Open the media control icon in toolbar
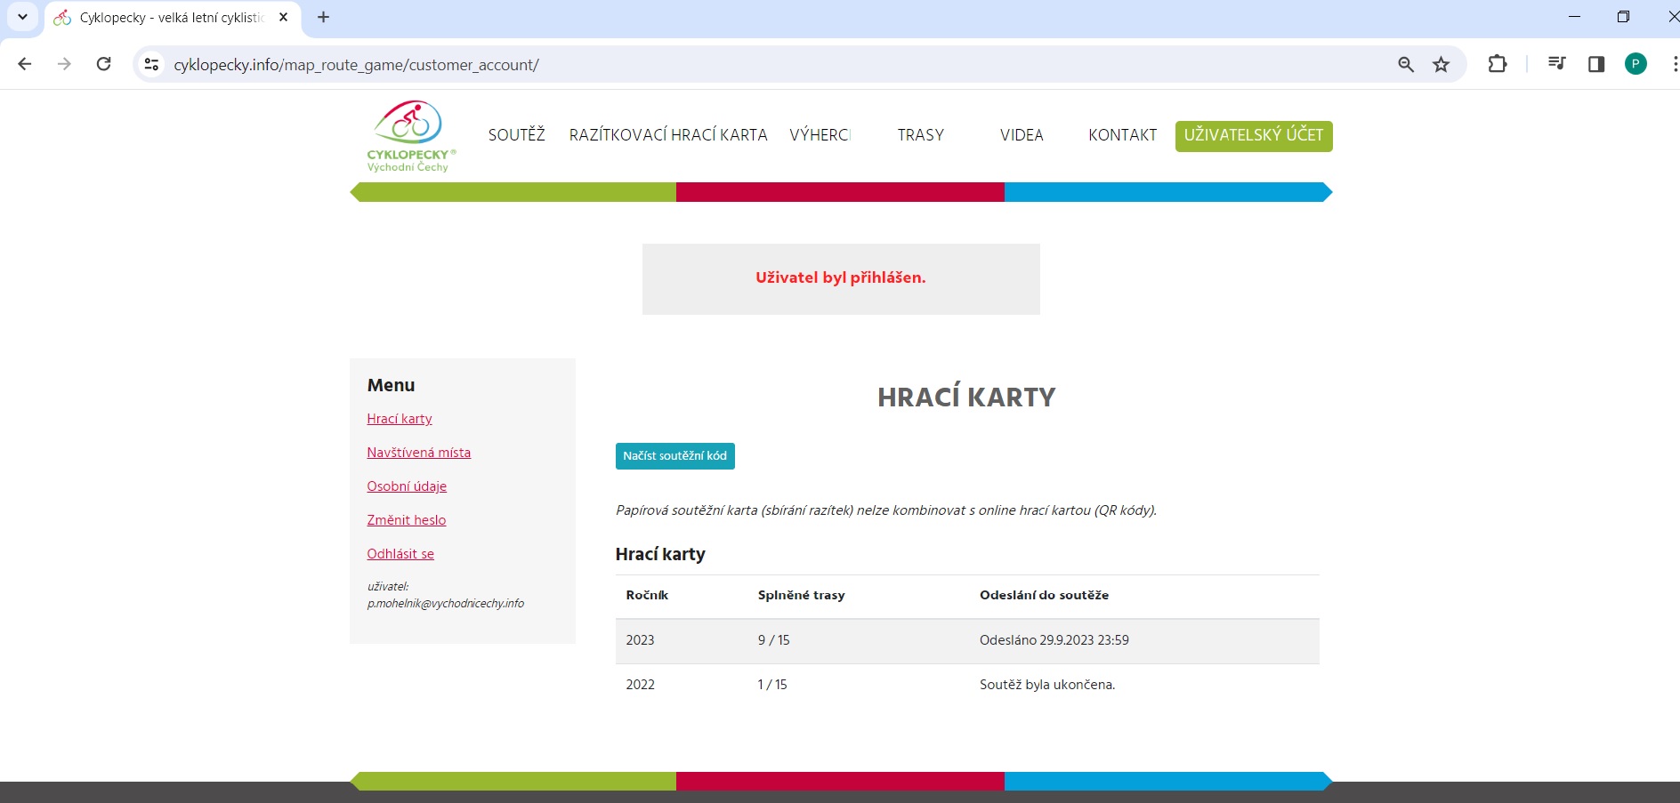The image size is (1680, 803). 1555,64
